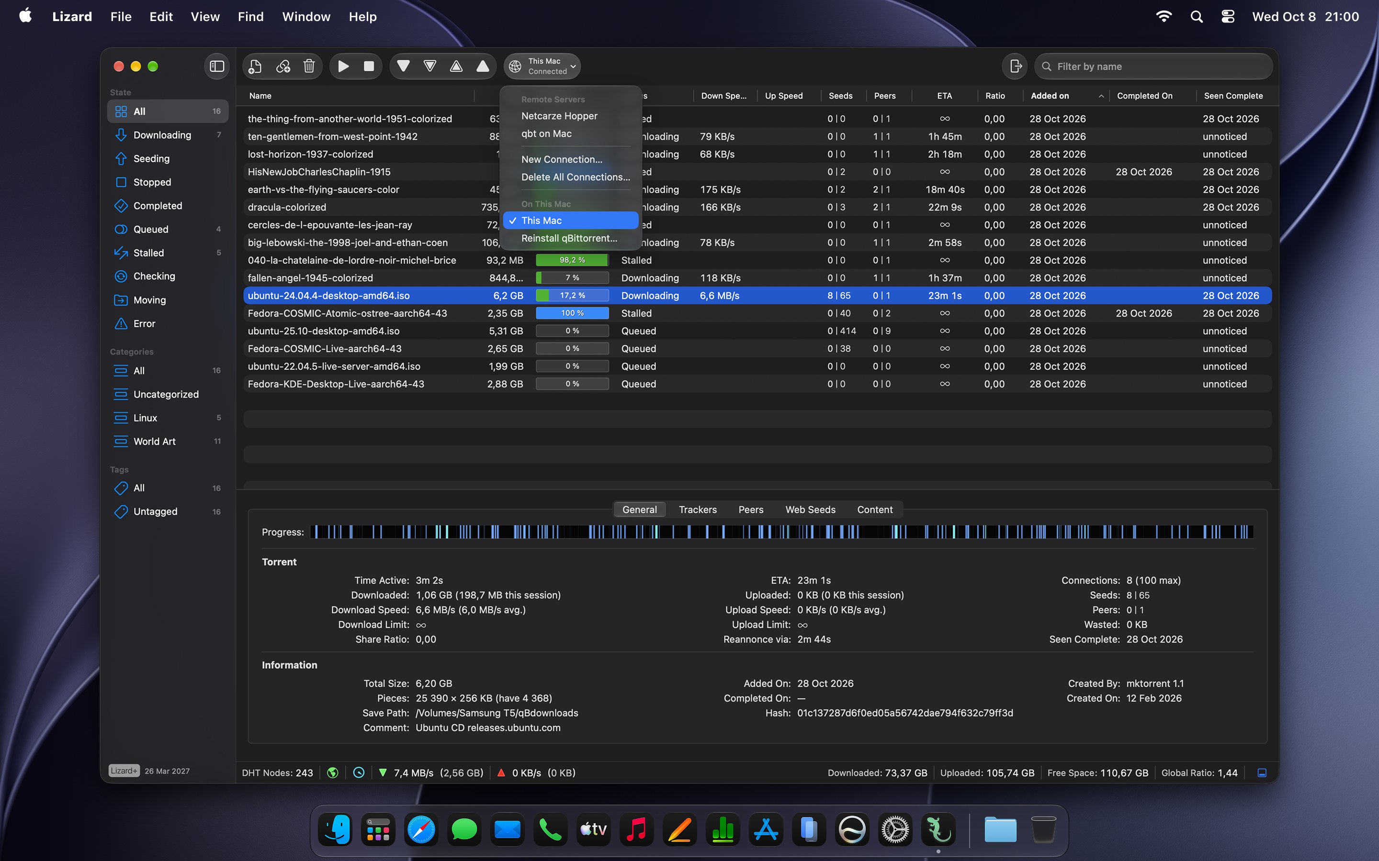Viewport: 1379px width, 861px height.
Task: Switch to the Peers tab
Action: (x=750, y=509)
